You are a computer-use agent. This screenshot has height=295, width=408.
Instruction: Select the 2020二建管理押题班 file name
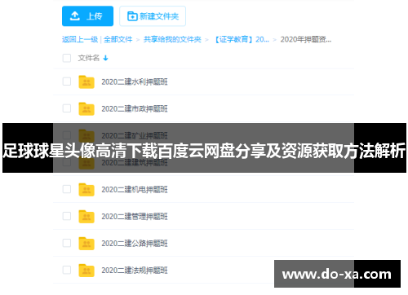pos(135,216)
